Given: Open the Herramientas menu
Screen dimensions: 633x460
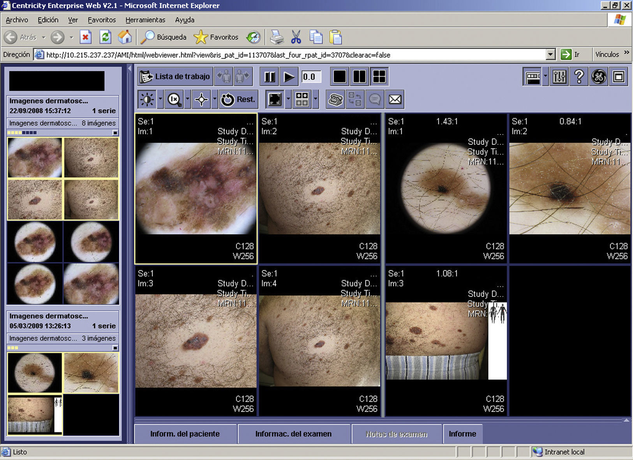Looking at the screenshot, I should click(145, 20).
